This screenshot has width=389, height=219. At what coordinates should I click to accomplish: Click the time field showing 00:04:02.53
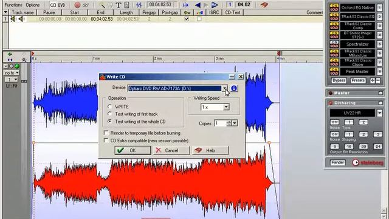[160, 4]
